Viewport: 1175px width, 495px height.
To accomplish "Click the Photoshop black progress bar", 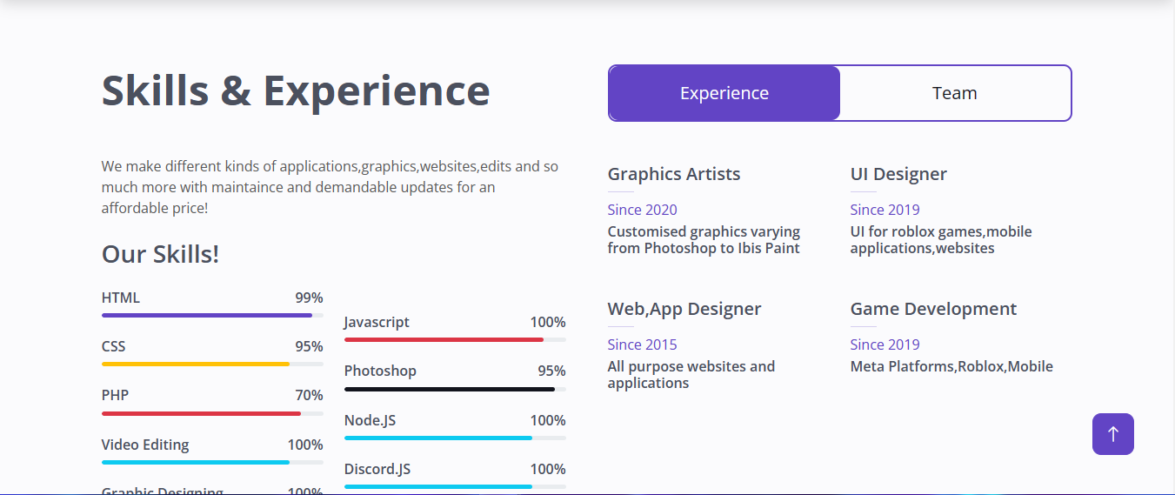I will pos(455,389).
